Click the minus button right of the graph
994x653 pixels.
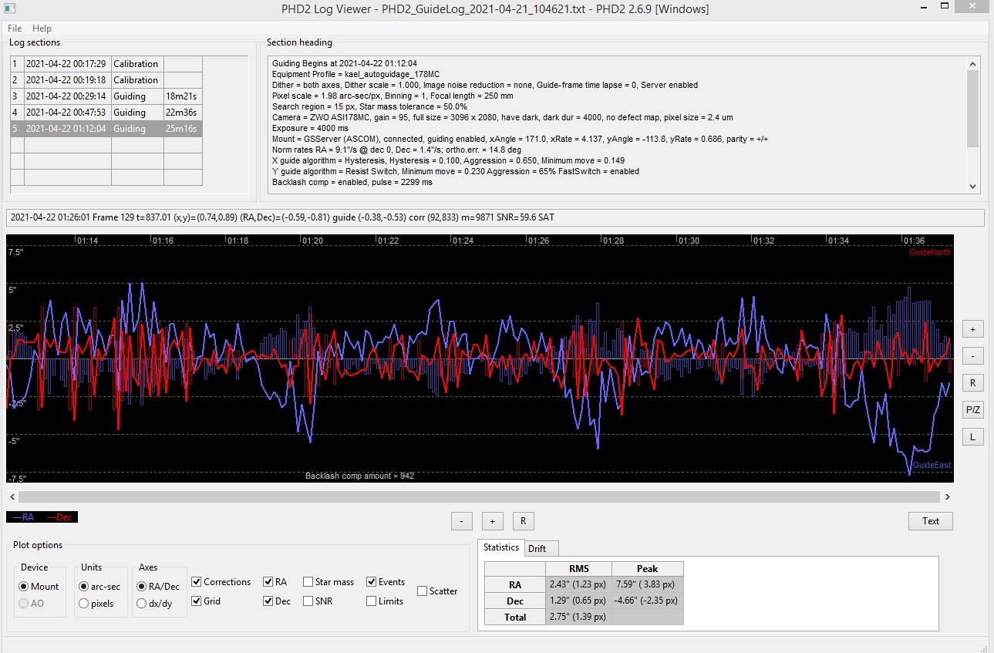[x=972, y=356]
